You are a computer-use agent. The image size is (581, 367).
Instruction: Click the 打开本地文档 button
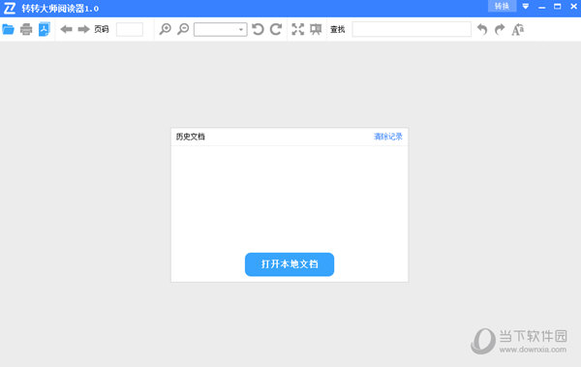pos(290,264)
